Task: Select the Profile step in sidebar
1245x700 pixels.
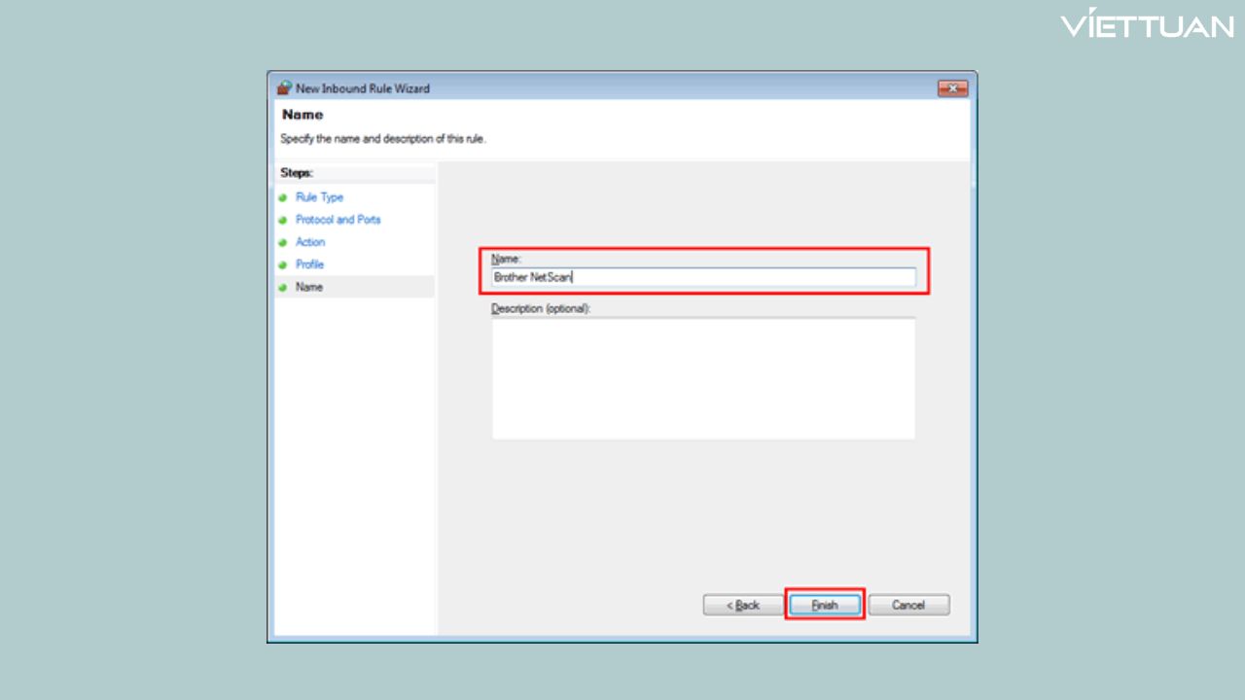Action: click(309, 264)
